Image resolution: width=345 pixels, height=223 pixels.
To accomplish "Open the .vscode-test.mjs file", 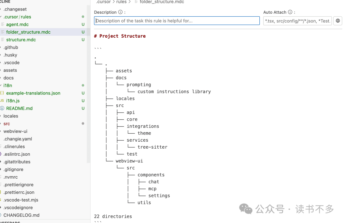I will (x=21, y=200).
